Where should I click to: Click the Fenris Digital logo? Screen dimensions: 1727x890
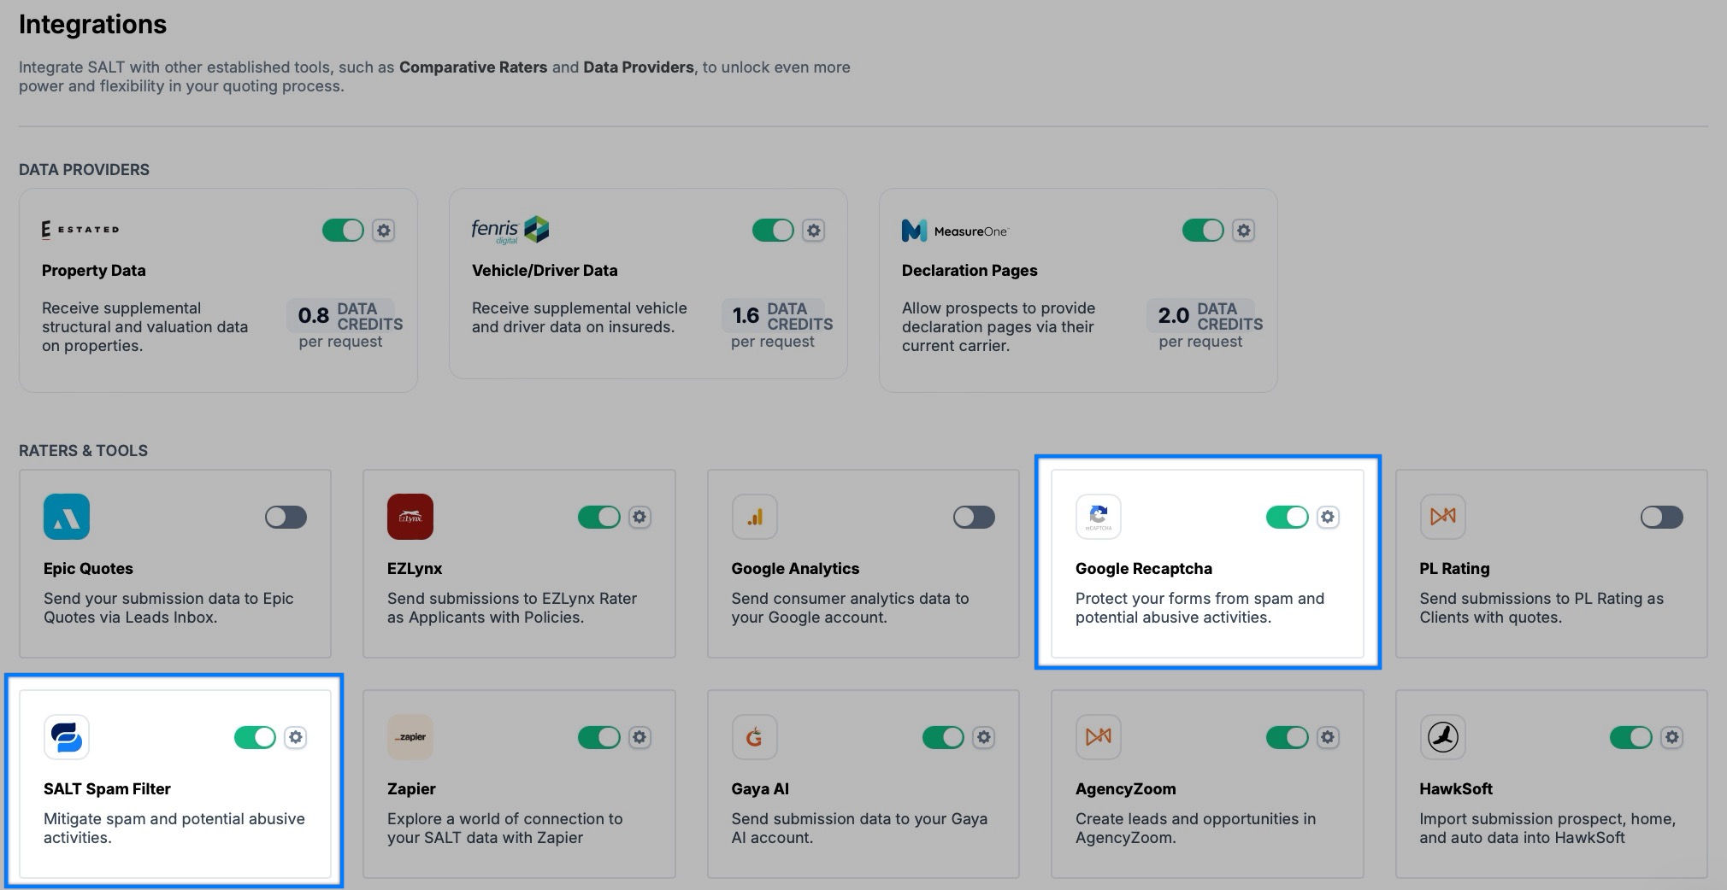(510, 230)
